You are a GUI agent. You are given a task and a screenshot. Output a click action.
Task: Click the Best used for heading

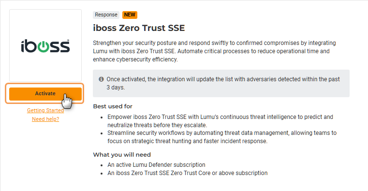(113, 106)
